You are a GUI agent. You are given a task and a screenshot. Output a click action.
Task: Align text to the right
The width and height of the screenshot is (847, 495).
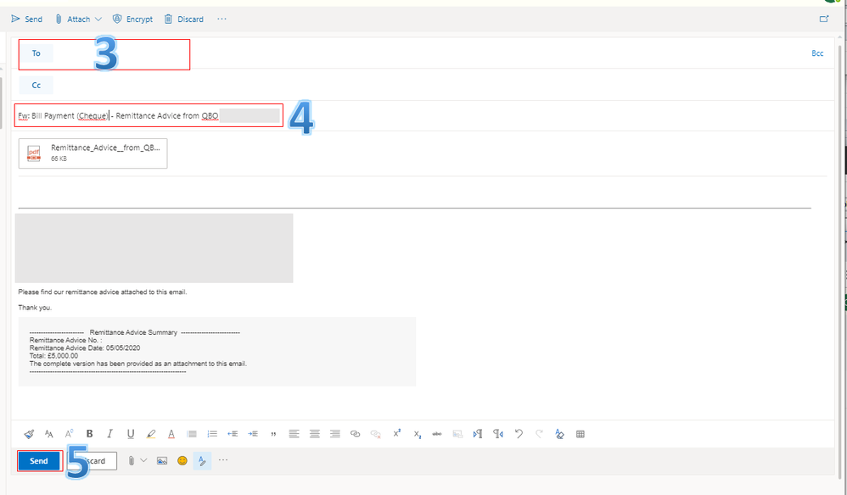pyautogui.click(x=335, y=433)
